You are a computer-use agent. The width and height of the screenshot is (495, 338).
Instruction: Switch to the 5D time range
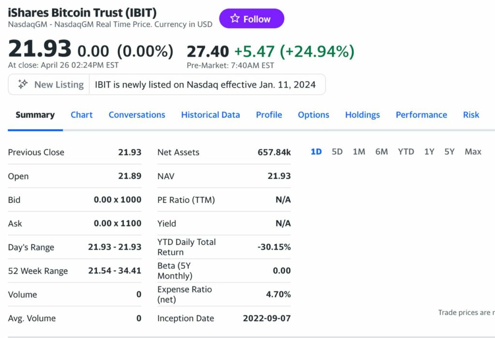337,151
